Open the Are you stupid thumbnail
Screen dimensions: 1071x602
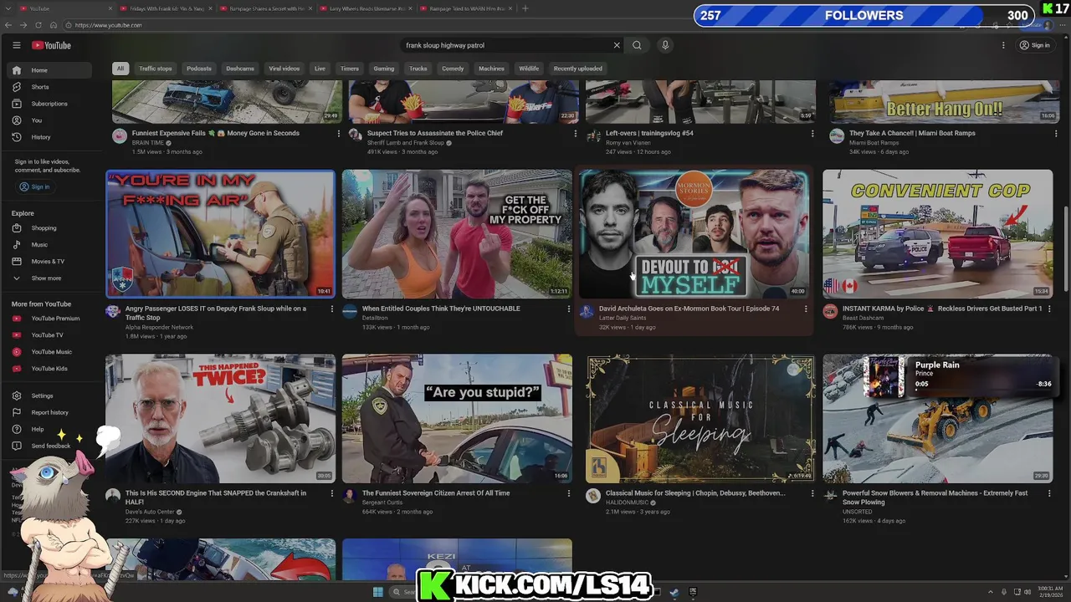457,418
